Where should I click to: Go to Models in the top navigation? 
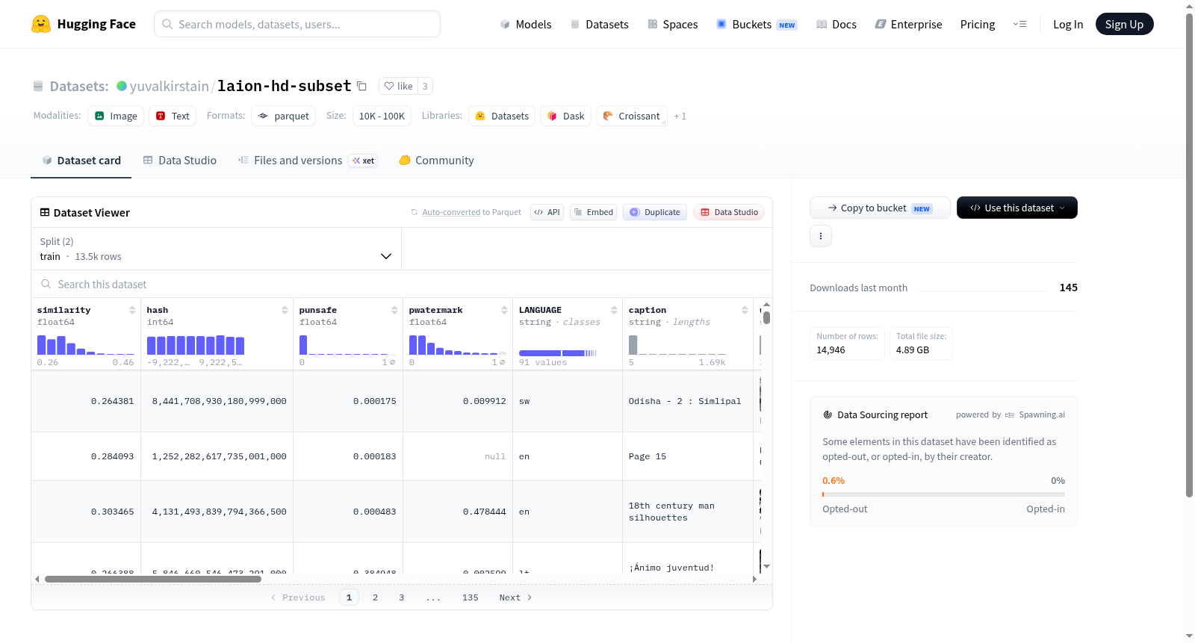(526, 24)
